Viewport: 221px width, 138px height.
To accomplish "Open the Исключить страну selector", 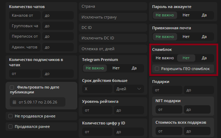I will click(x=113, y=17).
